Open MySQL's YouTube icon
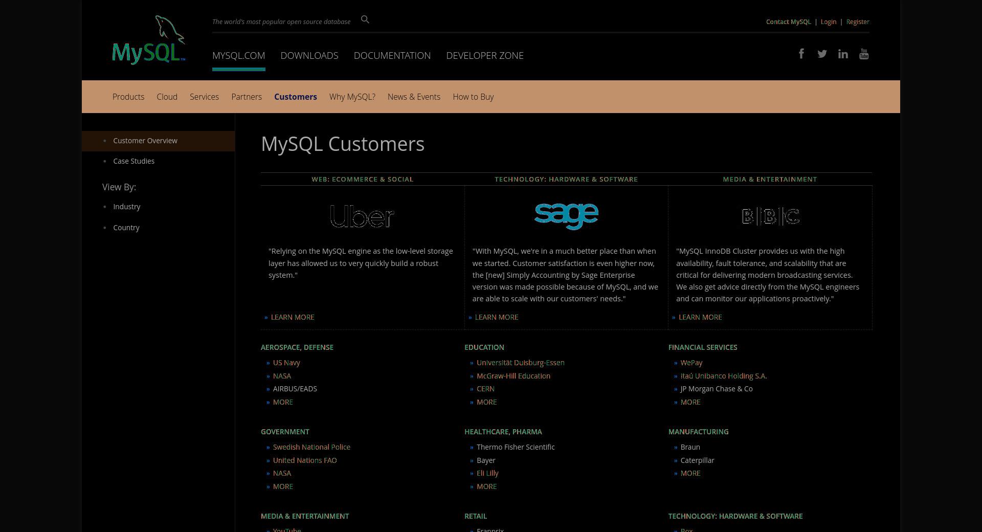 click(864, 54)
